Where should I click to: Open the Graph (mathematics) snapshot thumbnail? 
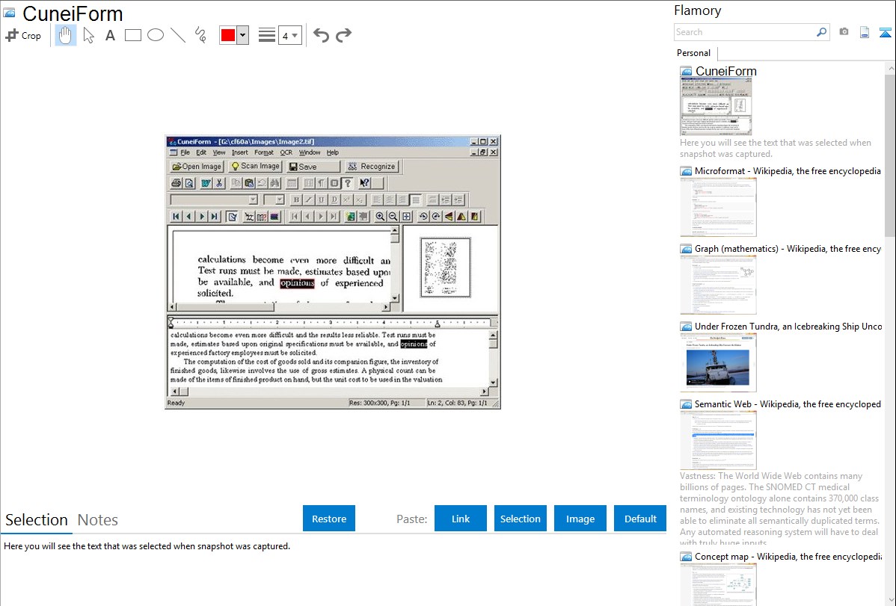coord(718,285)
